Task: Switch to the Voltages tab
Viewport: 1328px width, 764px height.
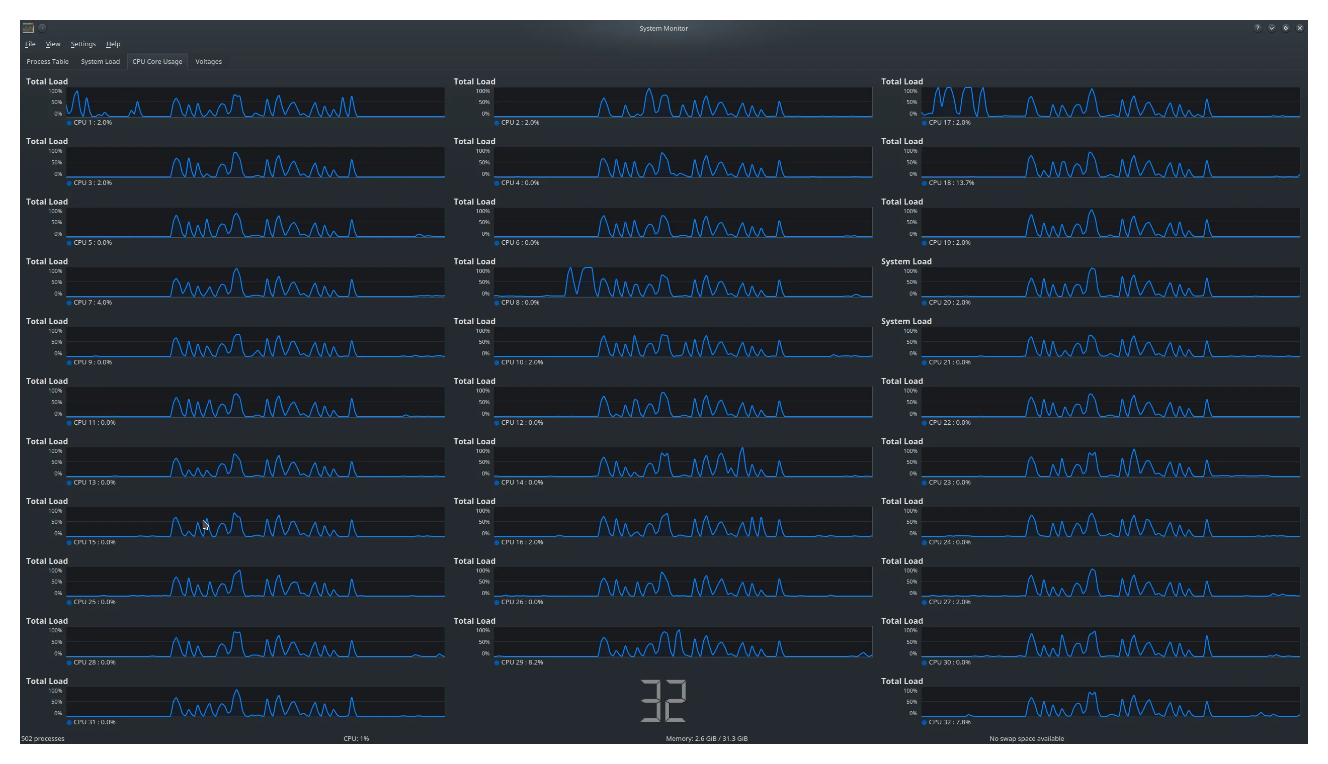Action: [x=208, y=61]
